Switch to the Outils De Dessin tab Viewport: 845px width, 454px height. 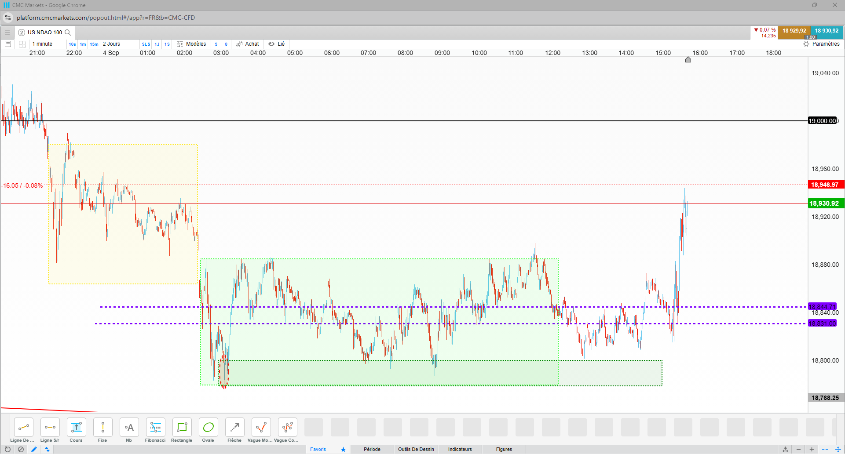416,449
